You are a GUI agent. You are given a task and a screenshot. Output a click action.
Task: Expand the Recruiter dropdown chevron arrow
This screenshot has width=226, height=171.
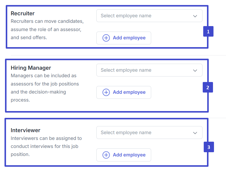[x=195, y=16]
